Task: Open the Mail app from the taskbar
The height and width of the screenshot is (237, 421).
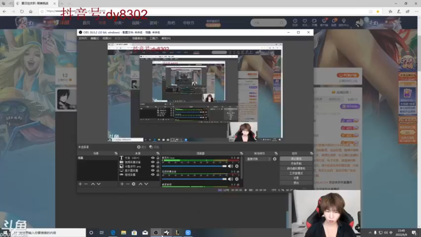Action: tap(145, 233)
